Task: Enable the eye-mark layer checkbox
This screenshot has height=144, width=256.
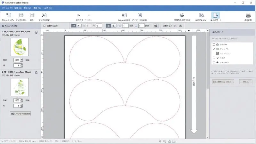Action: (x=214, y=62)
